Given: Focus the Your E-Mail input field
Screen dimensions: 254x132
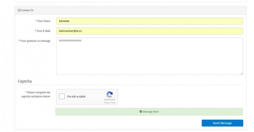Looking at the screenshot, I should click(x=150, y=31).
